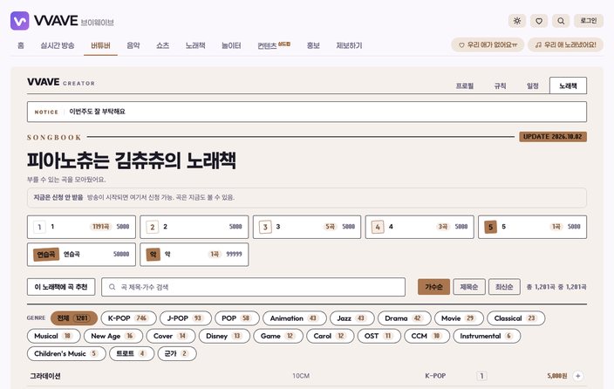
Task: Filter by Animation genre
Action: (295, 318)
